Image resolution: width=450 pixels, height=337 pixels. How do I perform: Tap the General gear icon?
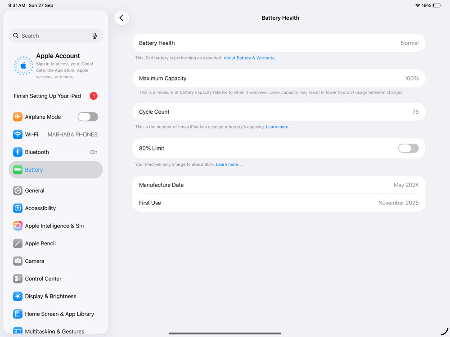click(x=18, y=191)
